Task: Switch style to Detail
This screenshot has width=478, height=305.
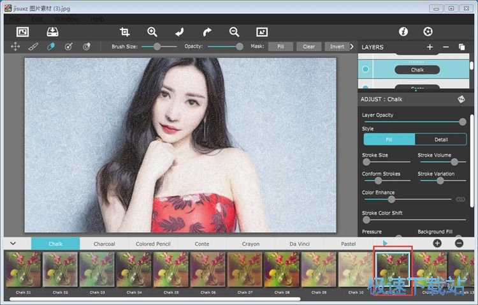Action: pos(440,139)
